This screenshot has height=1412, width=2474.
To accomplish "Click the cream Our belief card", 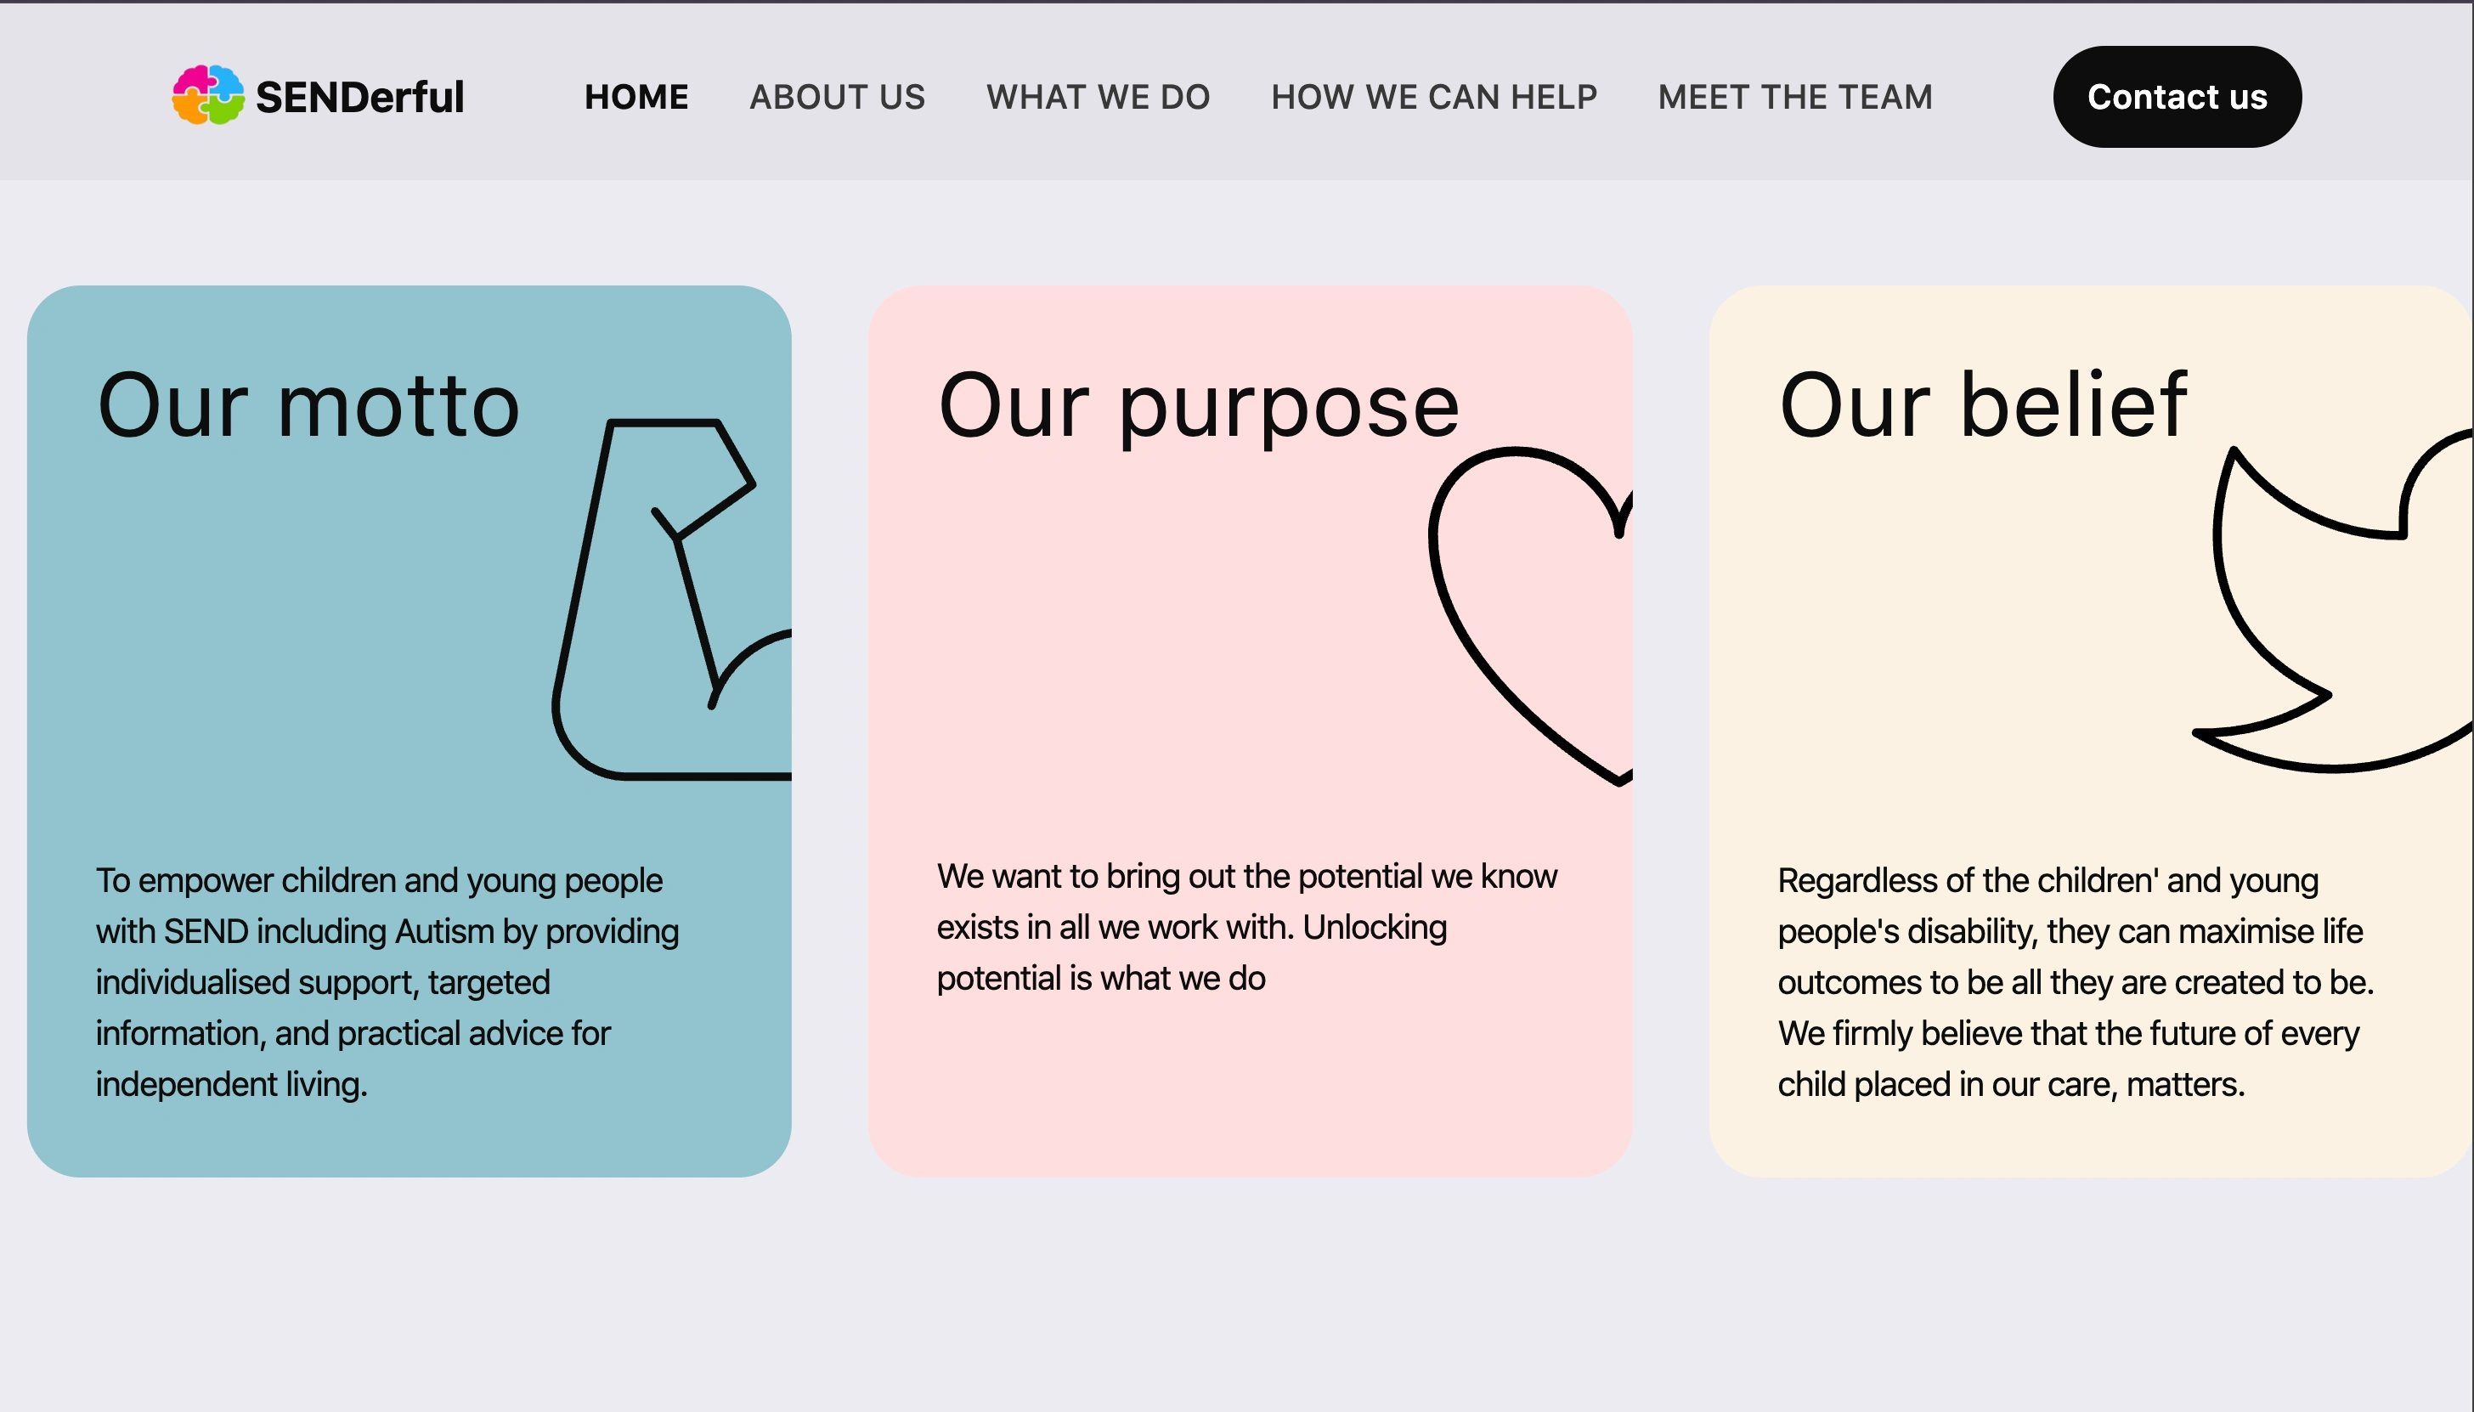I will tap(2091, 731).
